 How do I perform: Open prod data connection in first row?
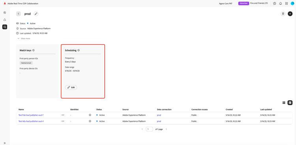click(159, 115)
